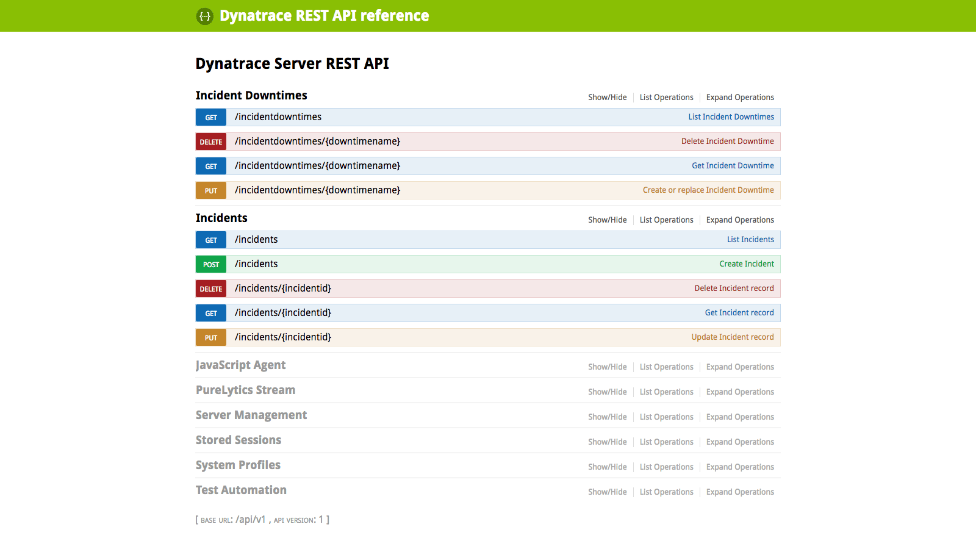Toggle Show/Hide for Test Automation
This screenshot has width=976, height=549.
607,492
